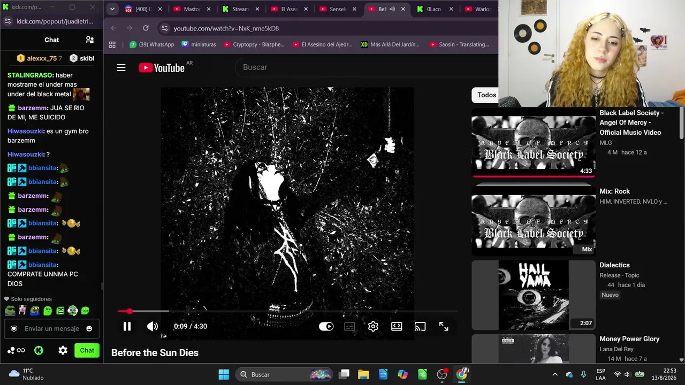Open File Explorer from the taskbar
The image size is (685, 385).
click(363, 374)
